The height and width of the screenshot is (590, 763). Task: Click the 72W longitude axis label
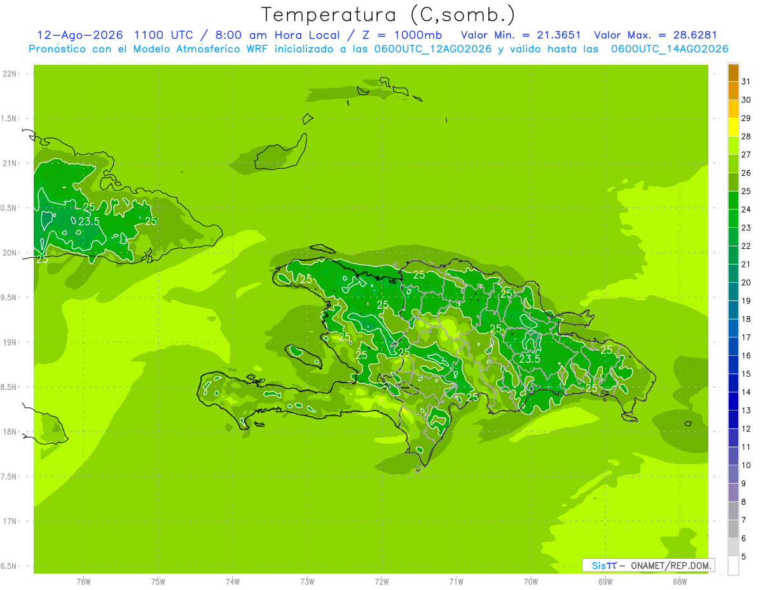click(381, 581)
